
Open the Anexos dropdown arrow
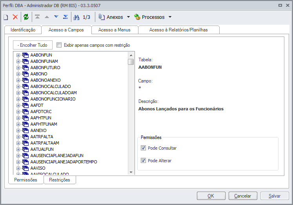[x=128, y=17]
